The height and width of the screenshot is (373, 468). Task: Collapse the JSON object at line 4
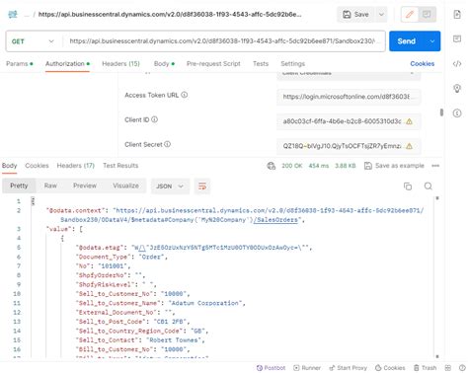(x=62, y=238)
